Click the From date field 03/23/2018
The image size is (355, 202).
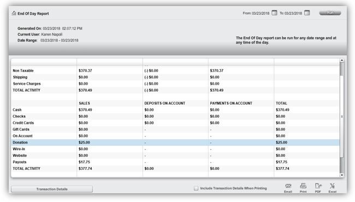coord(261,13)
